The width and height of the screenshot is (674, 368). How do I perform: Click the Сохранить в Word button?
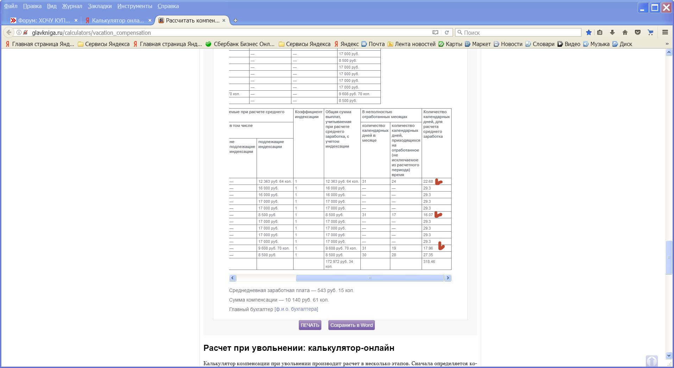[x=351, y=325]
